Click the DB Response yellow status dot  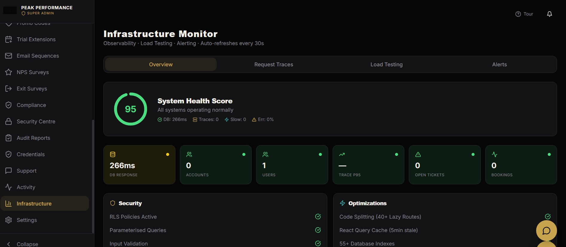pyautogui.click(x=168, y=154)
